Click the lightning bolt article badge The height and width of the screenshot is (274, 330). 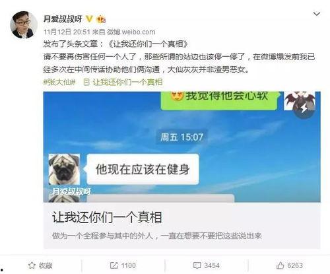(304, 108)
